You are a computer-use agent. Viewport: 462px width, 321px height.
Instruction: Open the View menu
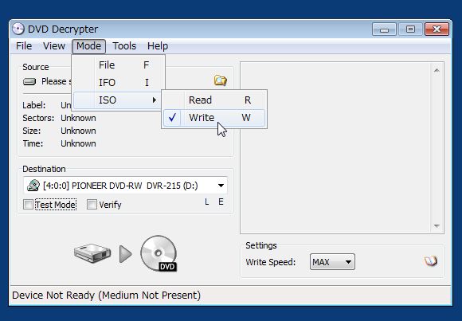coord(54,46)
